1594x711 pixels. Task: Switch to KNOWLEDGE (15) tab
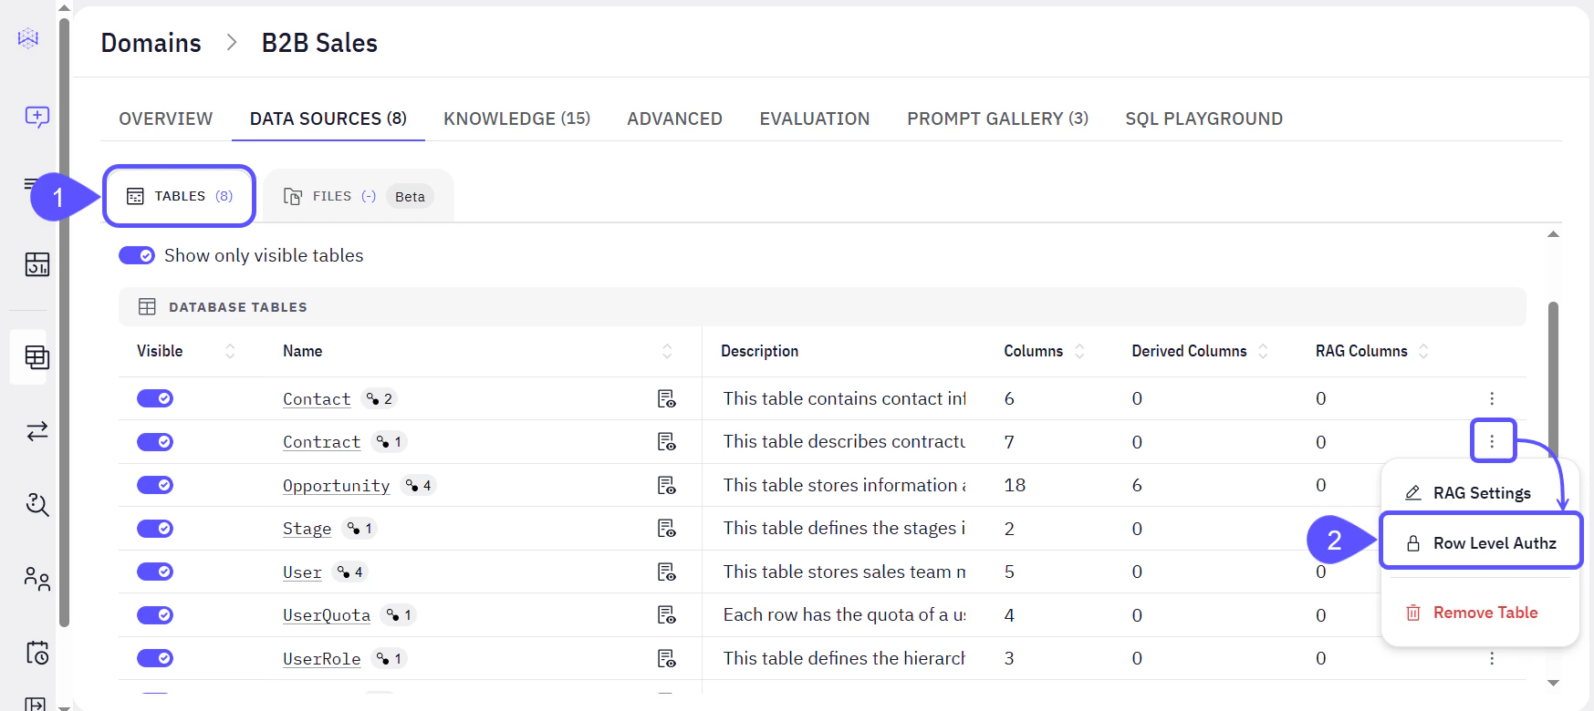(x=516, y=118)
